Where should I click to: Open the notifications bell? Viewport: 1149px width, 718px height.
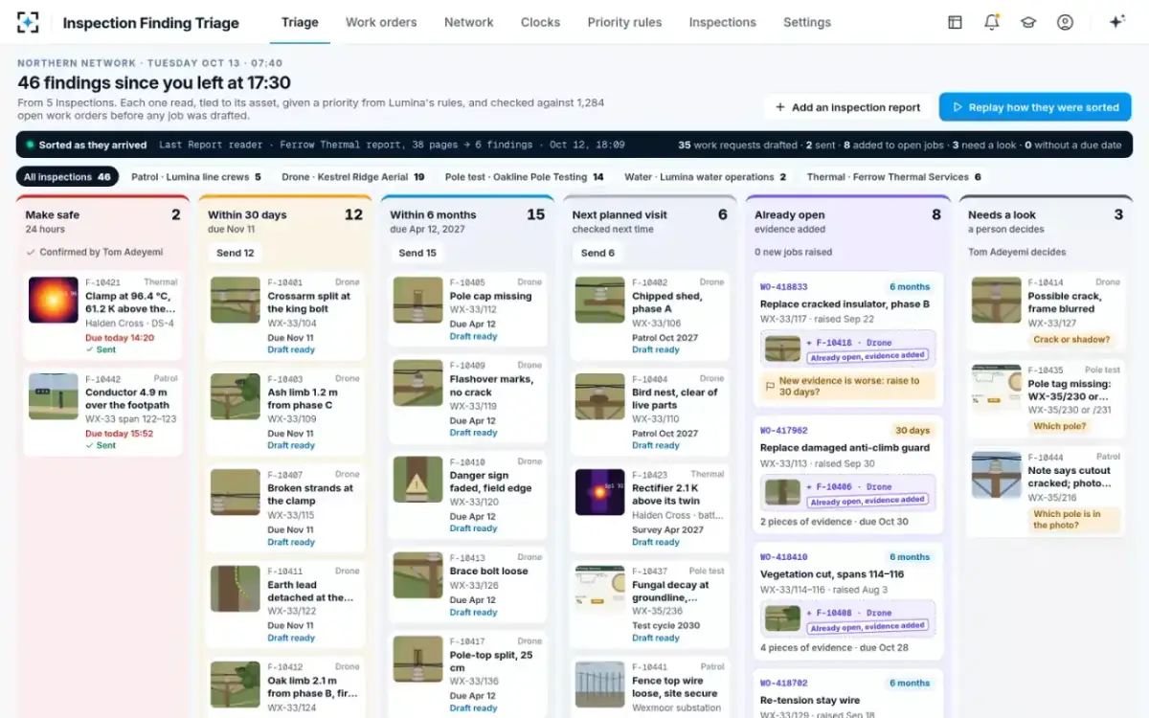992,22
